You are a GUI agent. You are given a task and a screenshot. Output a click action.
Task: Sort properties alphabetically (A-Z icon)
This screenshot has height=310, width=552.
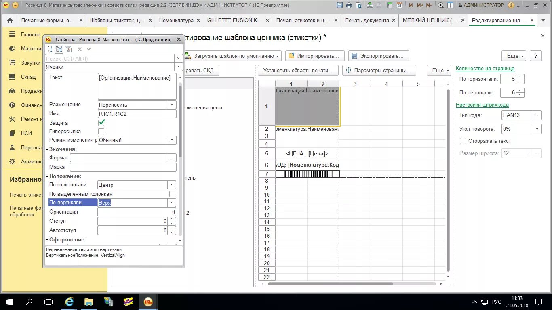[x=49, y=49]
